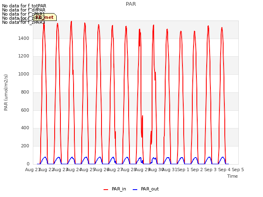The image size is (263, 197).
Task: Click the Sep 5 x-axis tick label
Action: 238,170
